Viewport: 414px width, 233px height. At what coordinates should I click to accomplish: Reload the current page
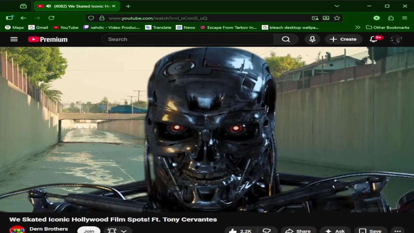click(x=51, y=18)
